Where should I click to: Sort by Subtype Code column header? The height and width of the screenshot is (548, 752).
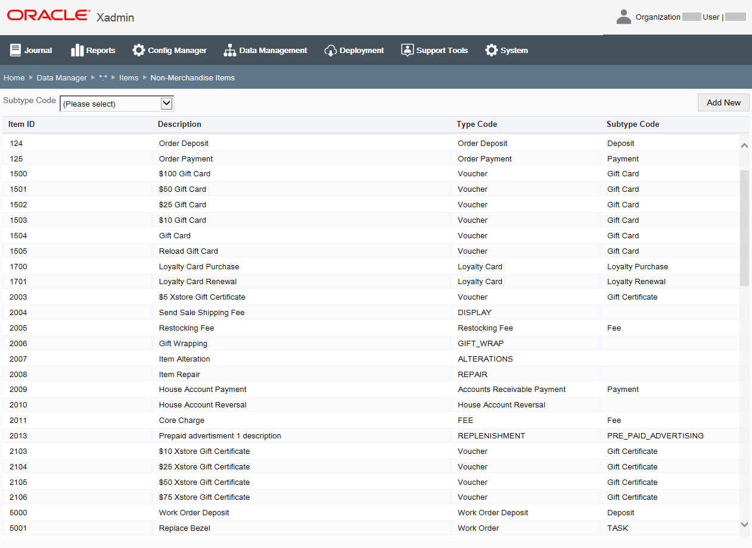point(633,124)
